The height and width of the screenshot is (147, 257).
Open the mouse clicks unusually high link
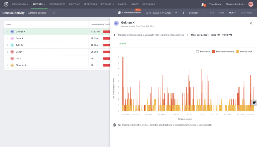151,35
